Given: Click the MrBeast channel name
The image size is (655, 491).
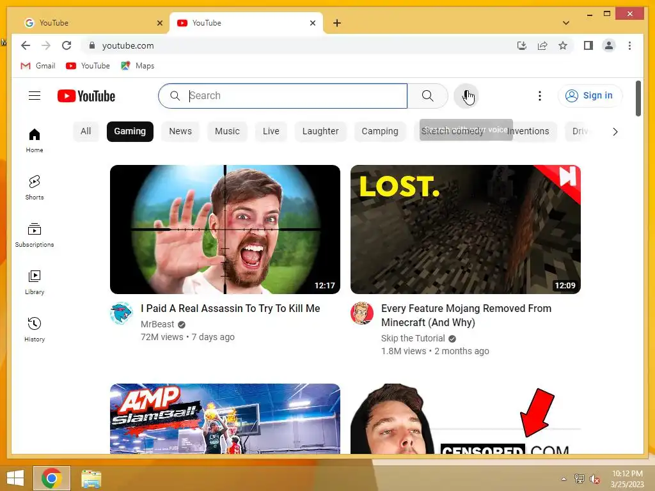Looking at the screenshot, I should [x=157, y=324].
